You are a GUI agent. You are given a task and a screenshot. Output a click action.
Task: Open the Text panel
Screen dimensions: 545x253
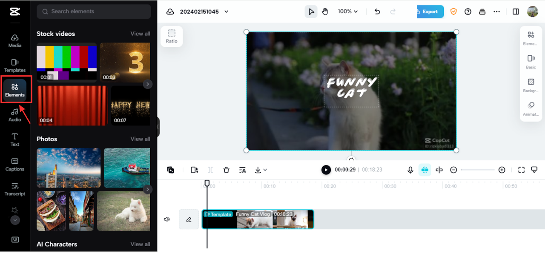pos(15,139)
